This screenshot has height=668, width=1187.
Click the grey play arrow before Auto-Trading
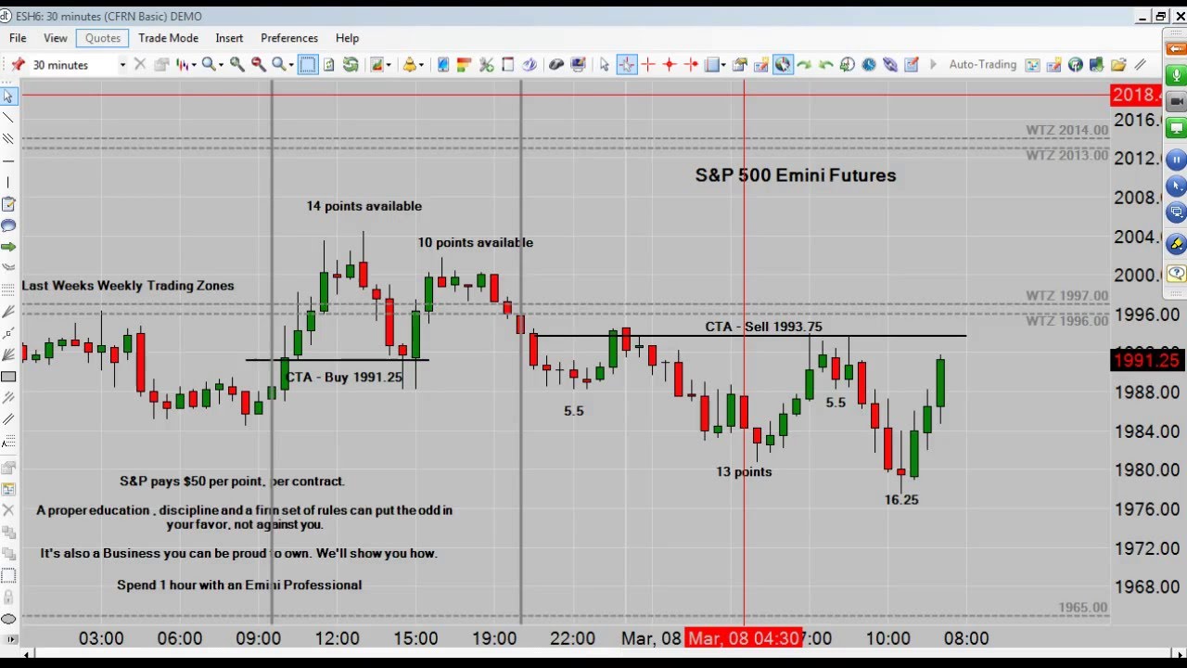tap(933, 64)
